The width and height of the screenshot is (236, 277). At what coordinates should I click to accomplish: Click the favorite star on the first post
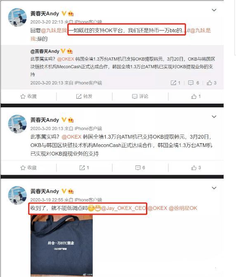[x=23, y=97]
